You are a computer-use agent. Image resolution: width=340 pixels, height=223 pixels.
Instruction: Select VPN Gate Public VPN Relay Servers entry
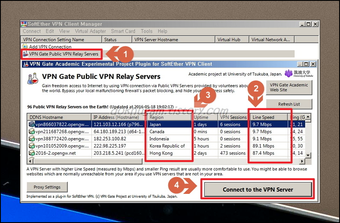click(x=64, y=54)
